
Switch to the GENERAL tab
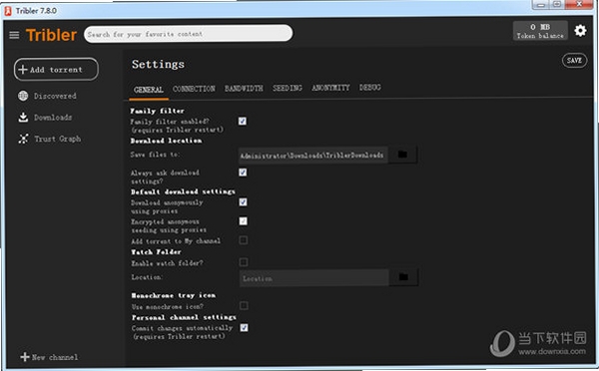point(149,90)
